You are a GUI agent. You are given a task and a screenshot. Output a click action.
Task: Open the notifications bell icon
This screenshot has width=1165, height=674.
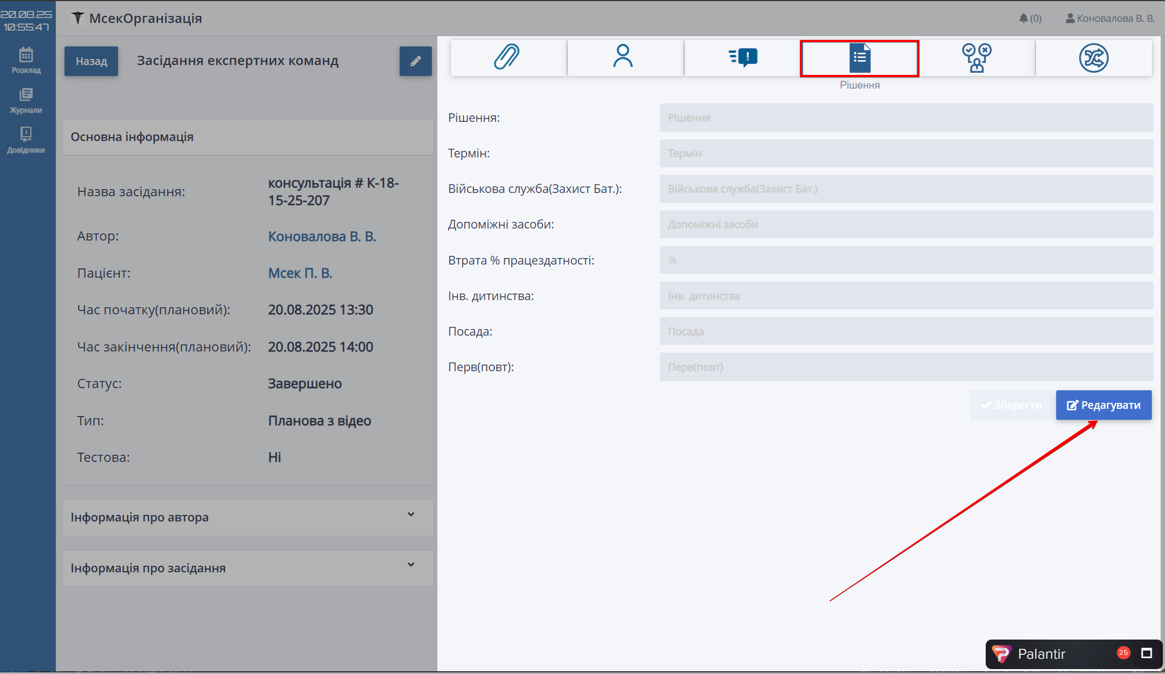click(1023, 19)
